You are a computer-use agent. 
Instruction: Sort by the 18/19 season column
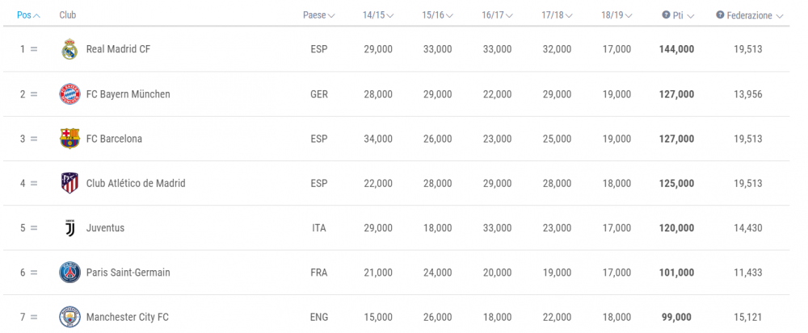click(x=617, y=15)
